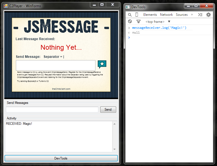Click the console prompt input line

[170, 38]
